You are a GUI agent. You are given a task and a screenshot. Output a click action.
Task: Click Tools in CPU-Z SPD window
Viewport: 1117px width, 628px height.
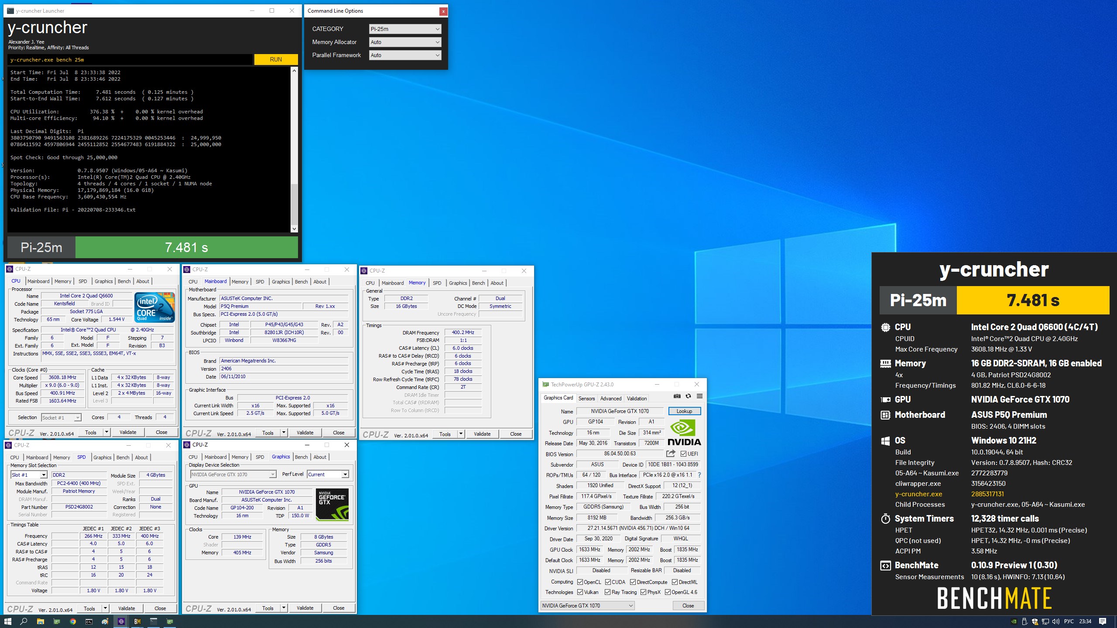click(89, 608)
